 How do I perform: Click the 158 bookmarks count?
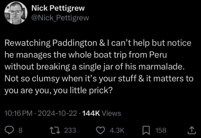tap(161, 131)
